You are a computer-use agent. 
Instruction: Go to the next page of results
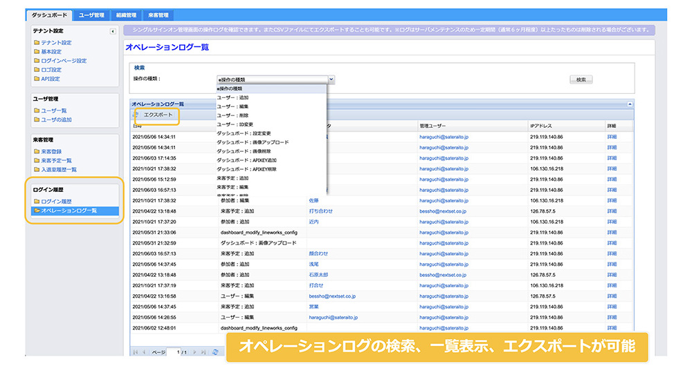[194, 352]
